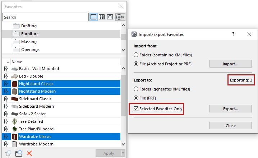Click the Tree Detailed thumbnail icon
Viewport: 258px width, 158px height.
click(x=15, y=121)
